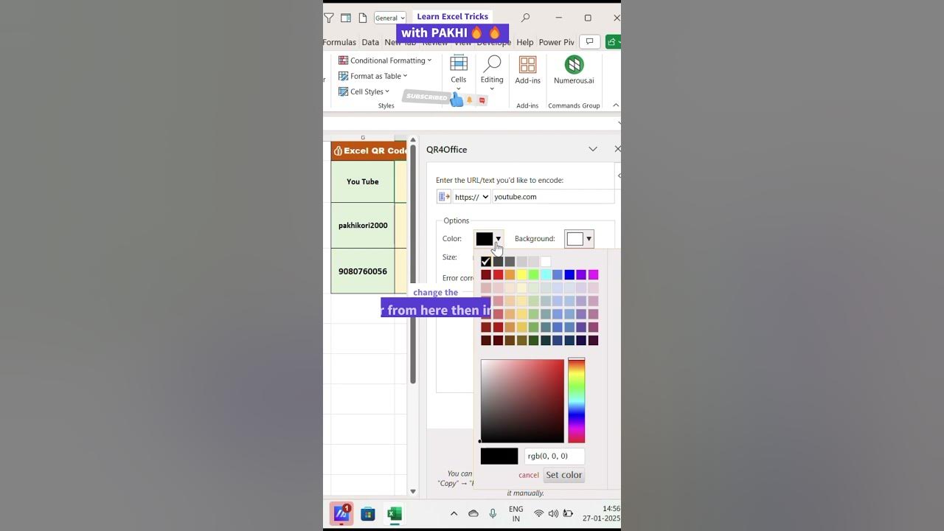Select the checked black swatch in the palette
The image size is (944, 531).
[486, 262]
